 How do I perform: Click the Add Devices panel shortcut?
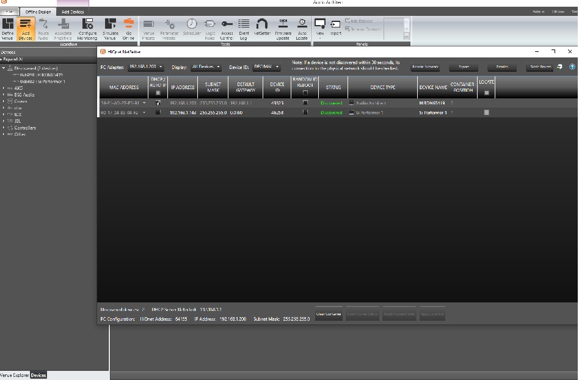pyautogui.click(x=360, y=21)
